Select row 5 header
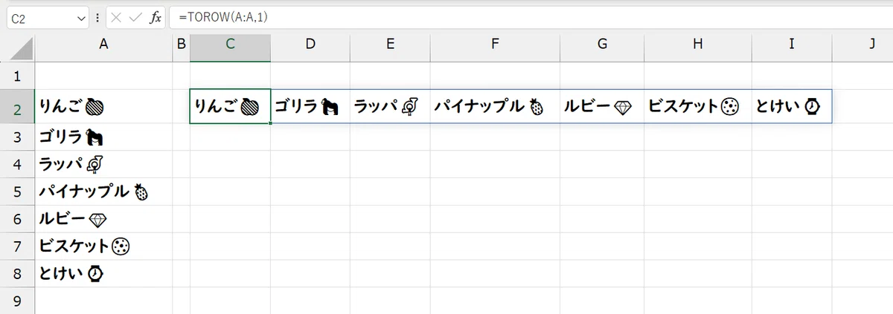Viewport: 893px width, 314px height. 18,192
